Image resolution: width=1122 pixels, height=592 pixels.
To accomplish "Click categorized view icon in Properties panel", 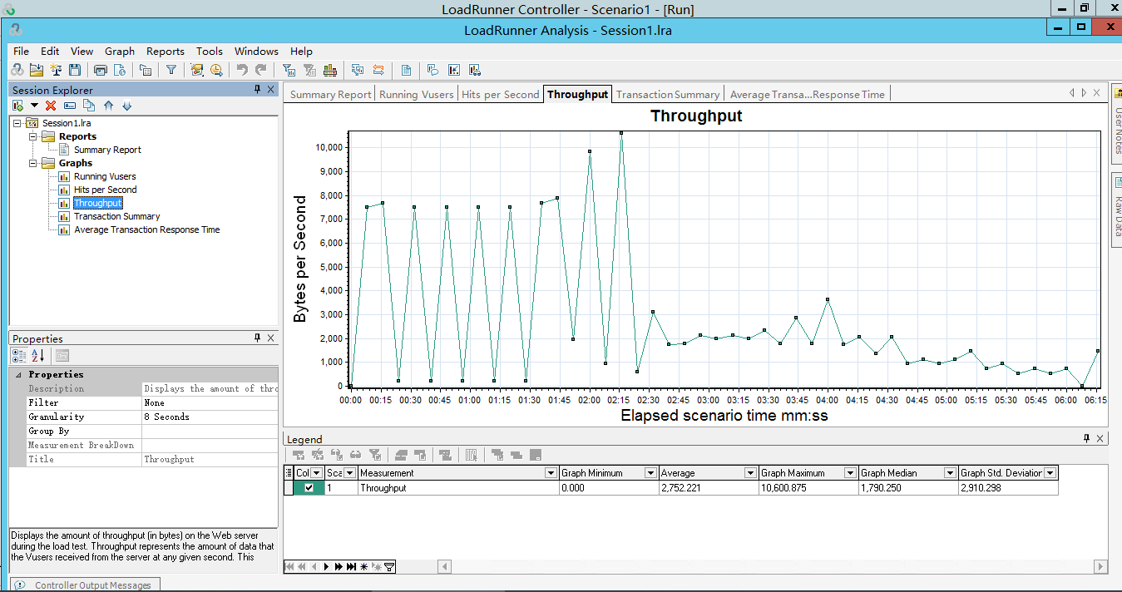I will click(x=19, y=356).
